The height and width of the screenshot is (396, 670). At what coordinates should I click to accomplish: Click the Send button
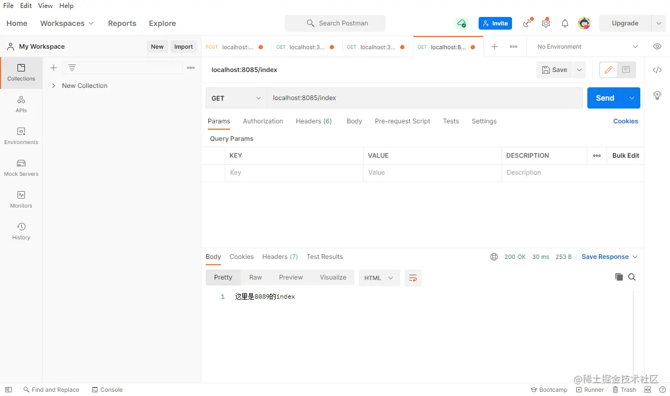605,98
